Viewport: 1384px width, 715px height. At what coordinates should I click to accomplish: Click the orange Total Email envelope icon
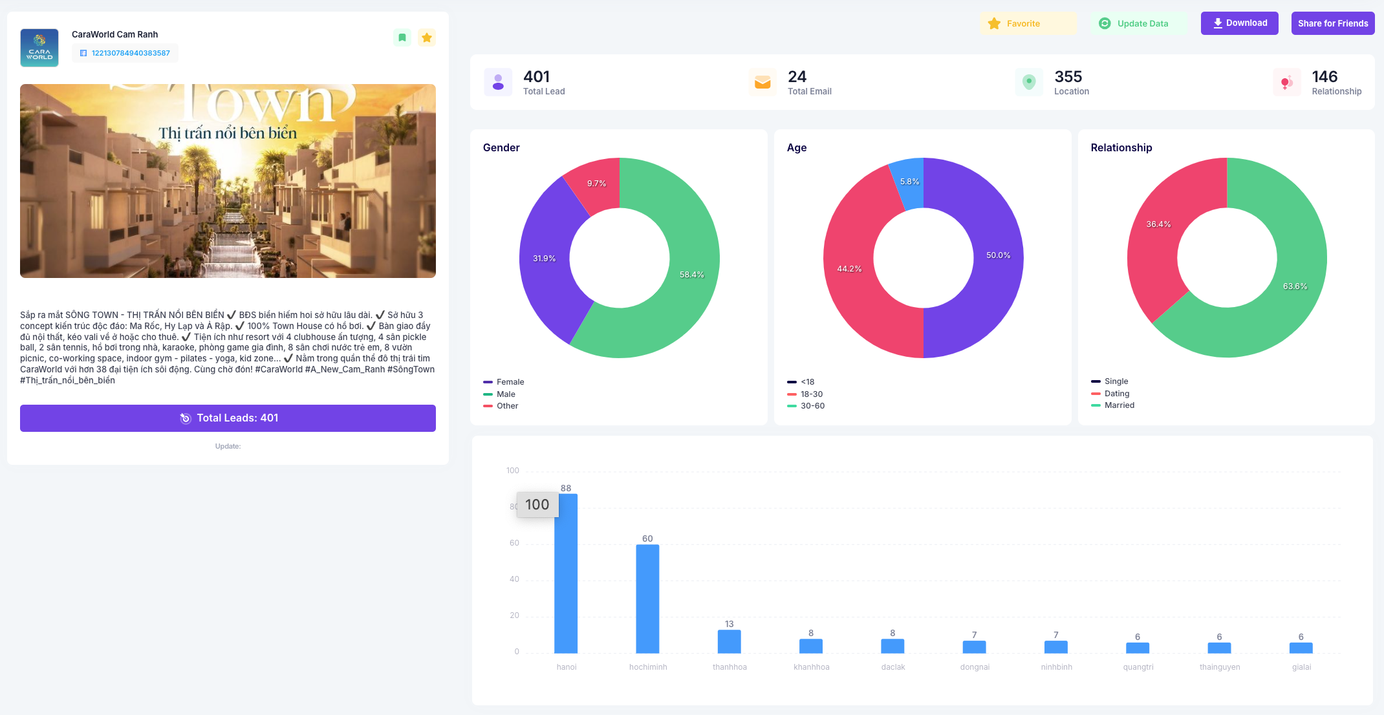(762, 82)
